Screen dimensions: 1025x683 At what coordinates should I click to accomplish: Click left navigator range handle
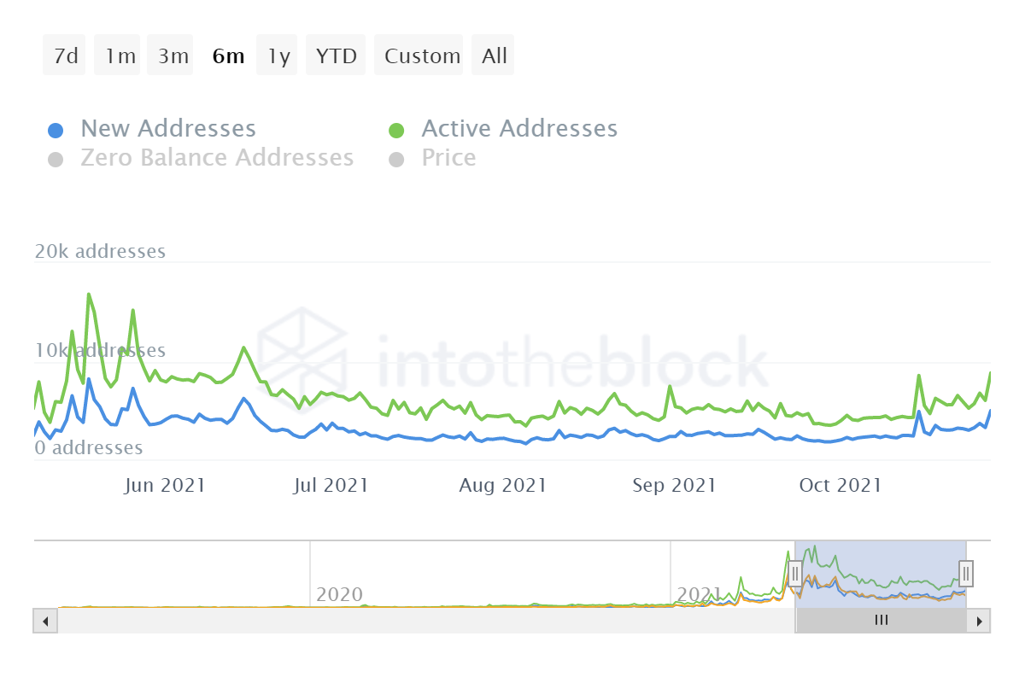point(795,573)
